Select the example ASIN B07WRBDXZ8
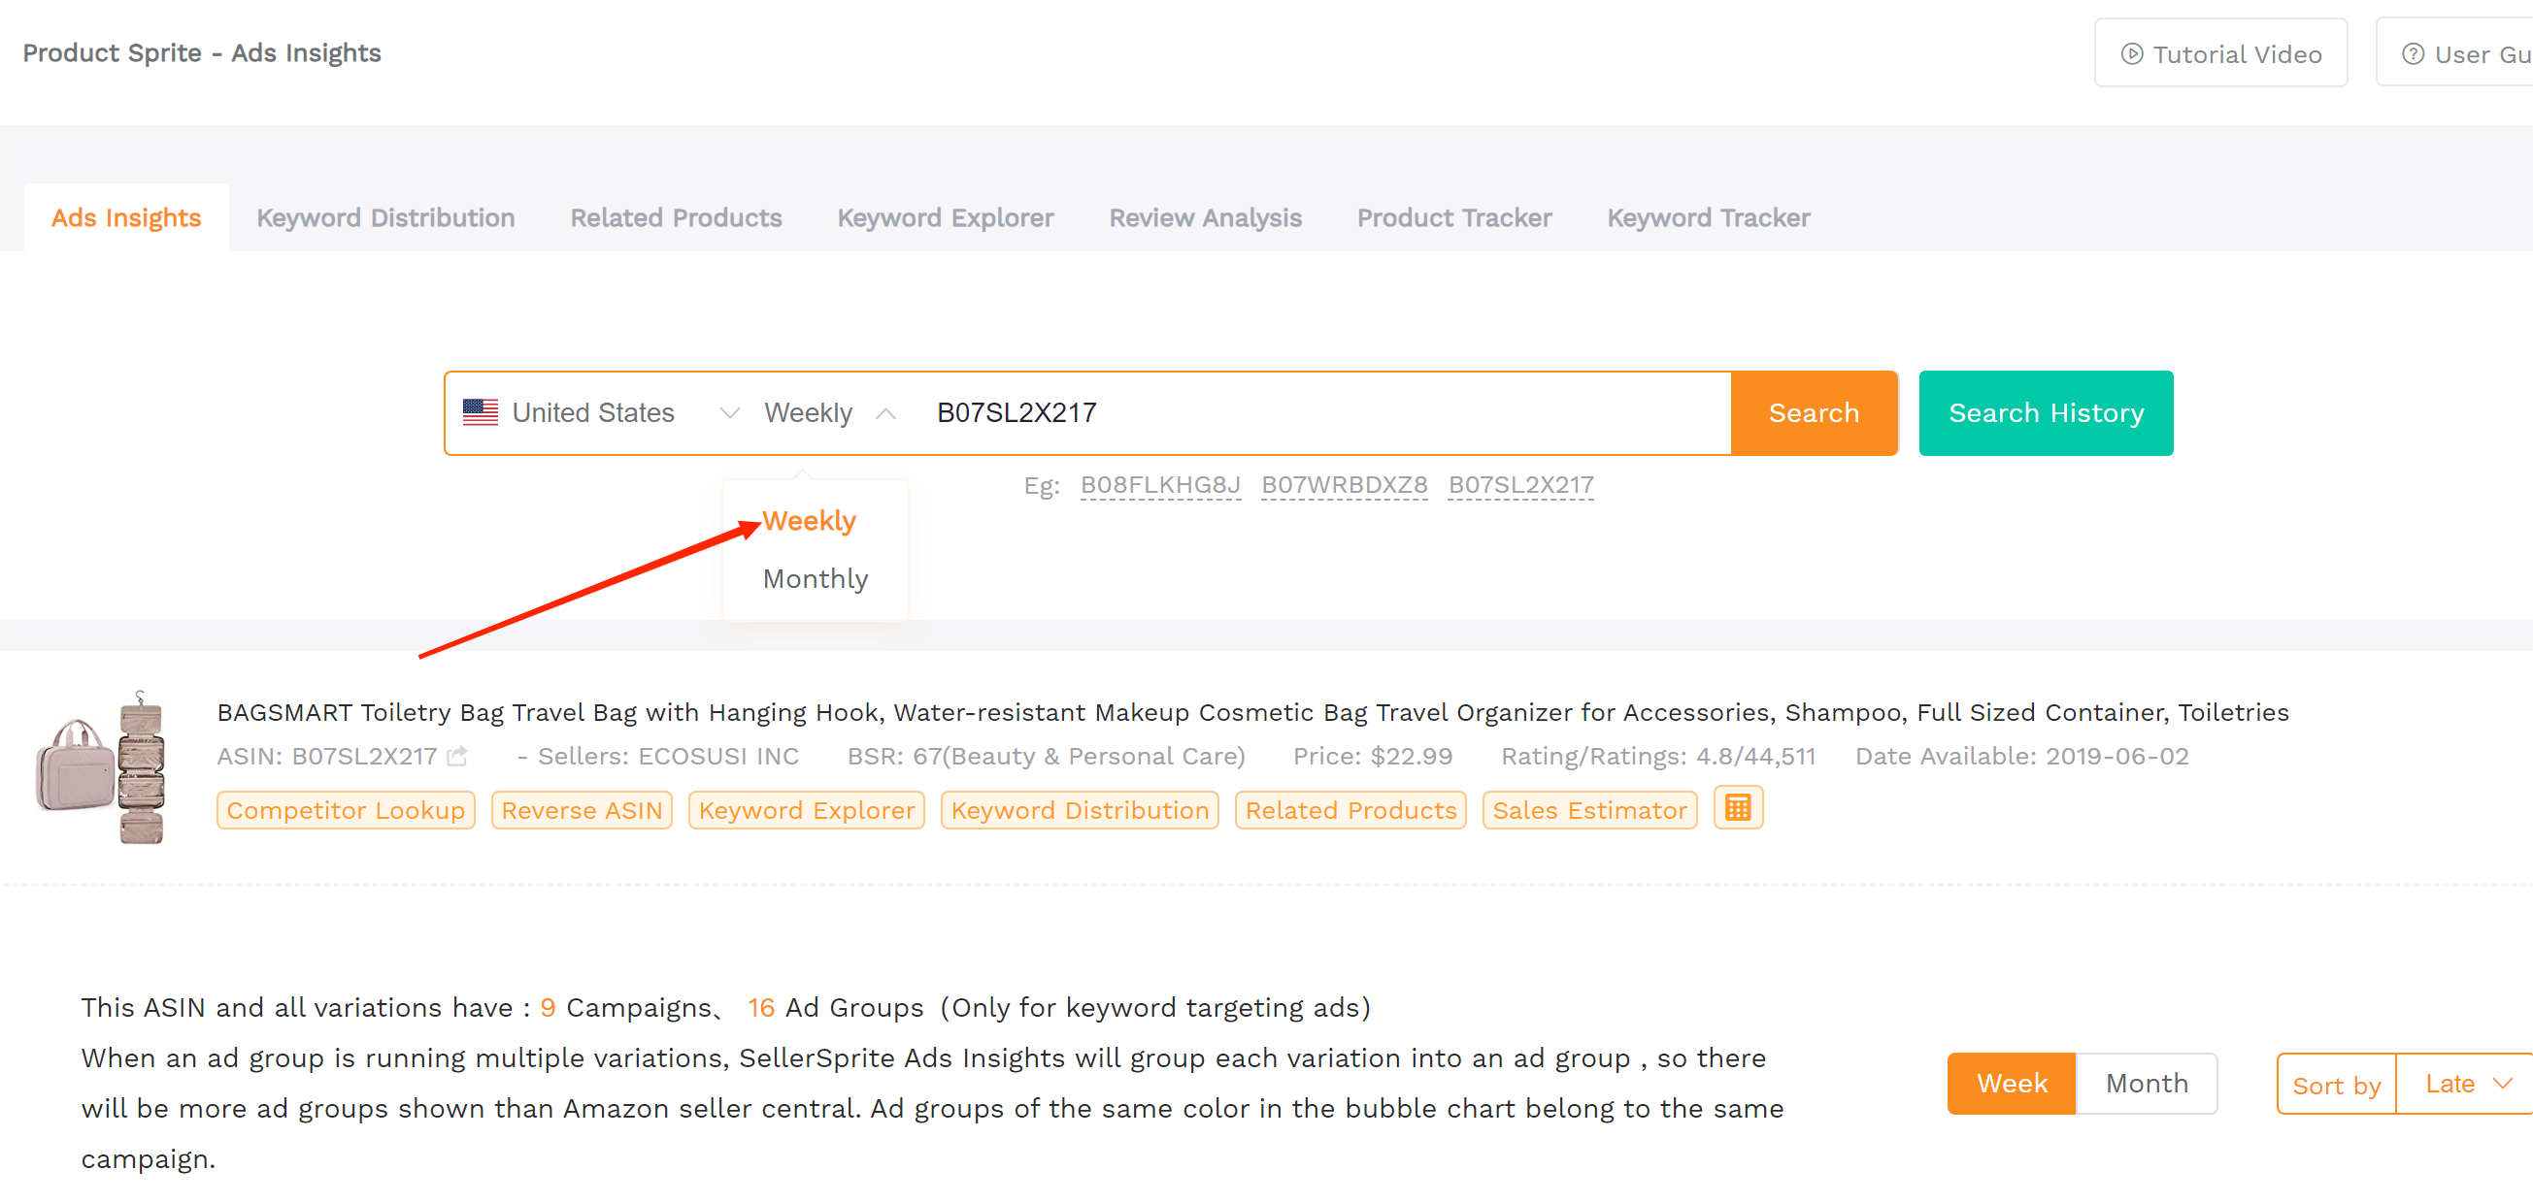2533x1203 pixels. tap(1343, 485)
